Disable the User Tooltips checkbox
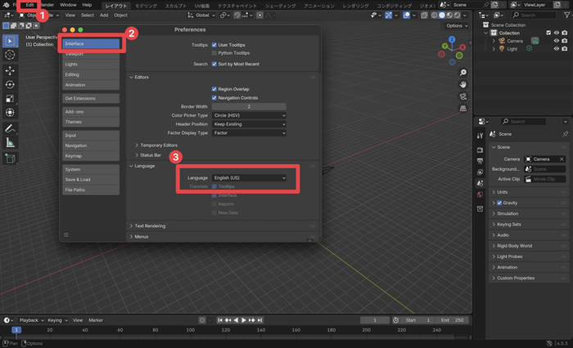 click(214, 45)
